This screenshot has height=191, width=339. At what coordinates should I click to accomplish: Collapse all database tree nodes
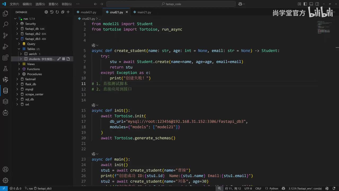[63, 12]
